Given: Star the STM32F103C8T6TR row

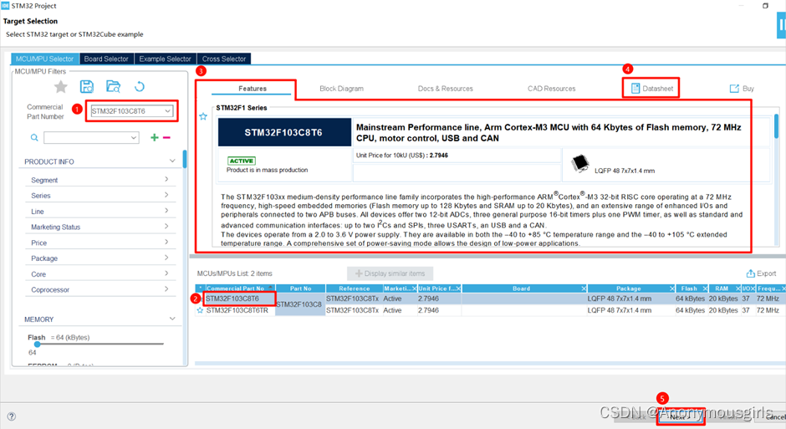Looking at the screenshot, I should click(200, 311).
